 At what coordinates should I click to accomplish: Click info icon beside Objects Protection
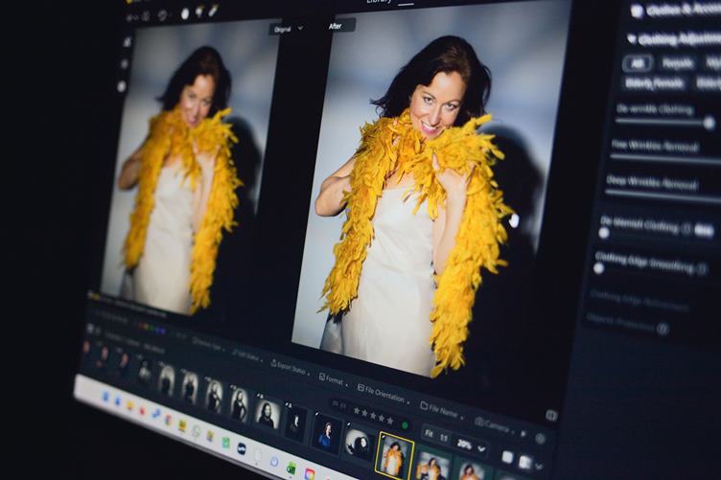point(663,329)
